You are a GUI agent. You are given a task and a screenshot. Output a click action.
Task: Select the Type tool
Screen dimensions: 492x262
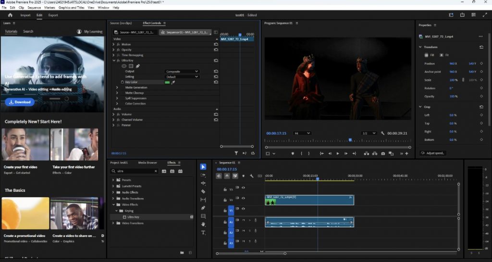click(x=203, y=233)
